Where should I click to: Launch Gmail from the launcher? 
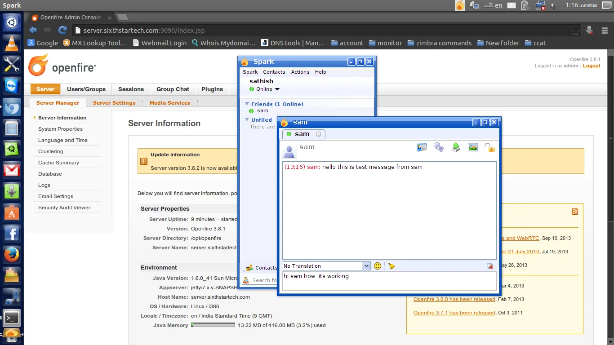point(12,170)
